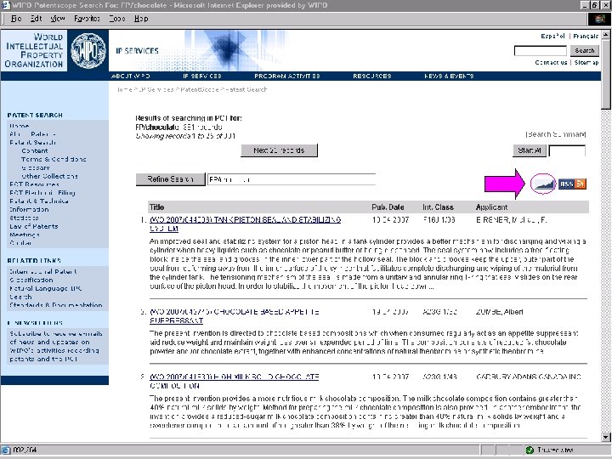Go to News & Events navigation tab
The width and height of the screenshot is (612, 459).
click(x=449, y=76)
